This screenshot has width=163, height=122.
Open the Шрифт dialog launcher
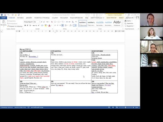click(x=52, y=29)
